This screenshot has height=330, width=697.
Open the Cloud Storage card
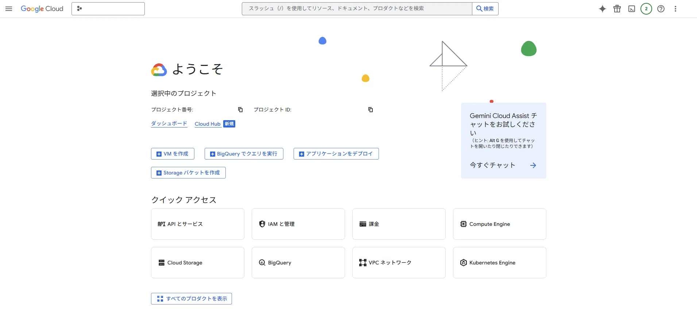(198, 263)
